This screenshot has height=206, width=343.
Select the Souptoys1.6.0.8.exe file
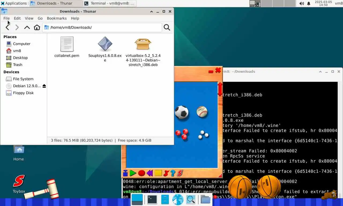pos(105,49)
